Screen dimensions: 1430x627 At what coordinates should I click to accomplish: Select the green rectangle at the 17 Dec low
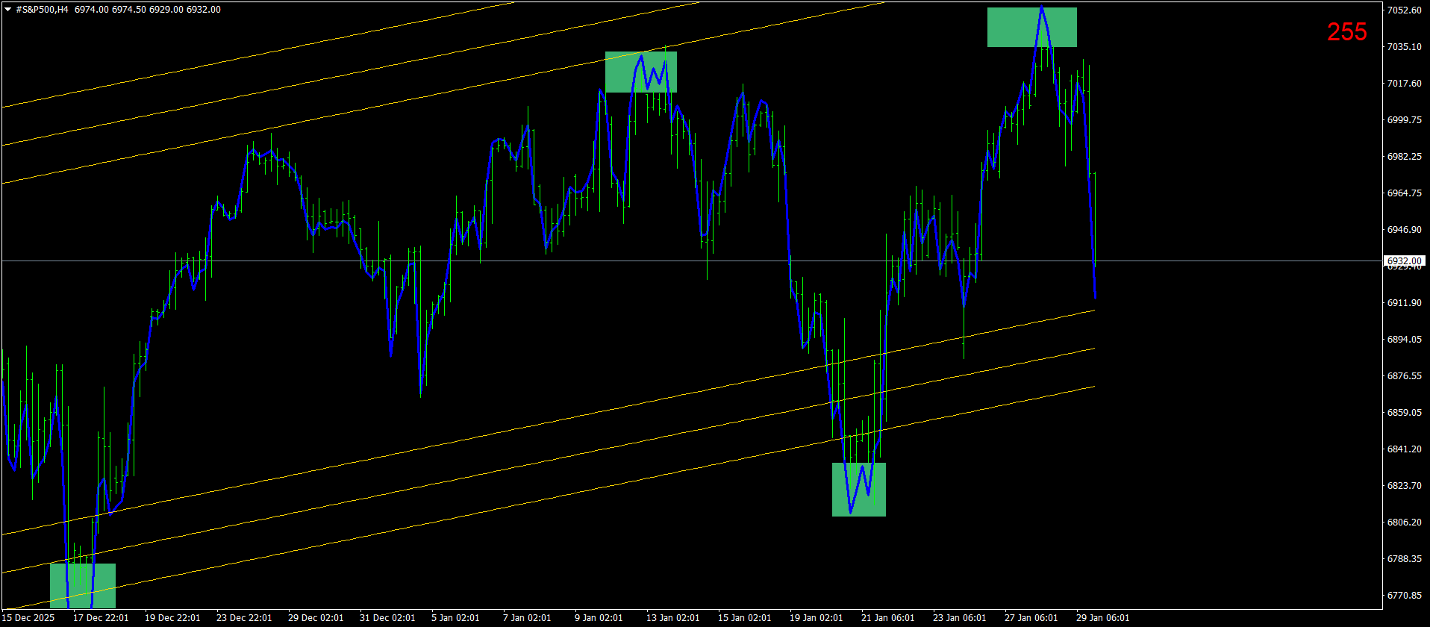(83, 586)
